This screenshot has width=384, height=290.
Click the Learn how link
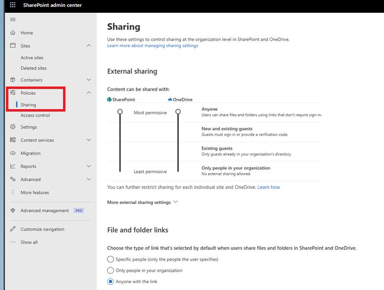[269, 187]
